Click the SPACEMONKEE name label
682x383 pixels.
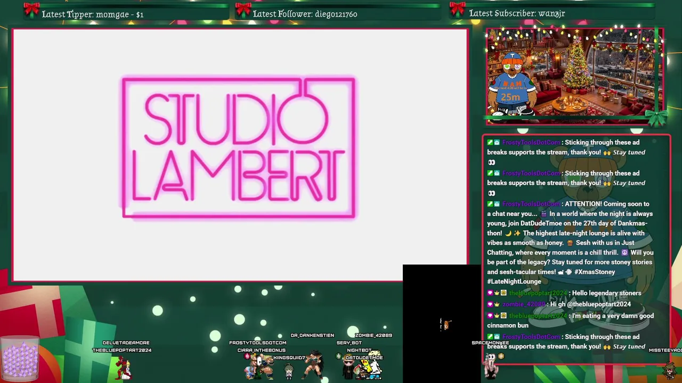(490, 343)
